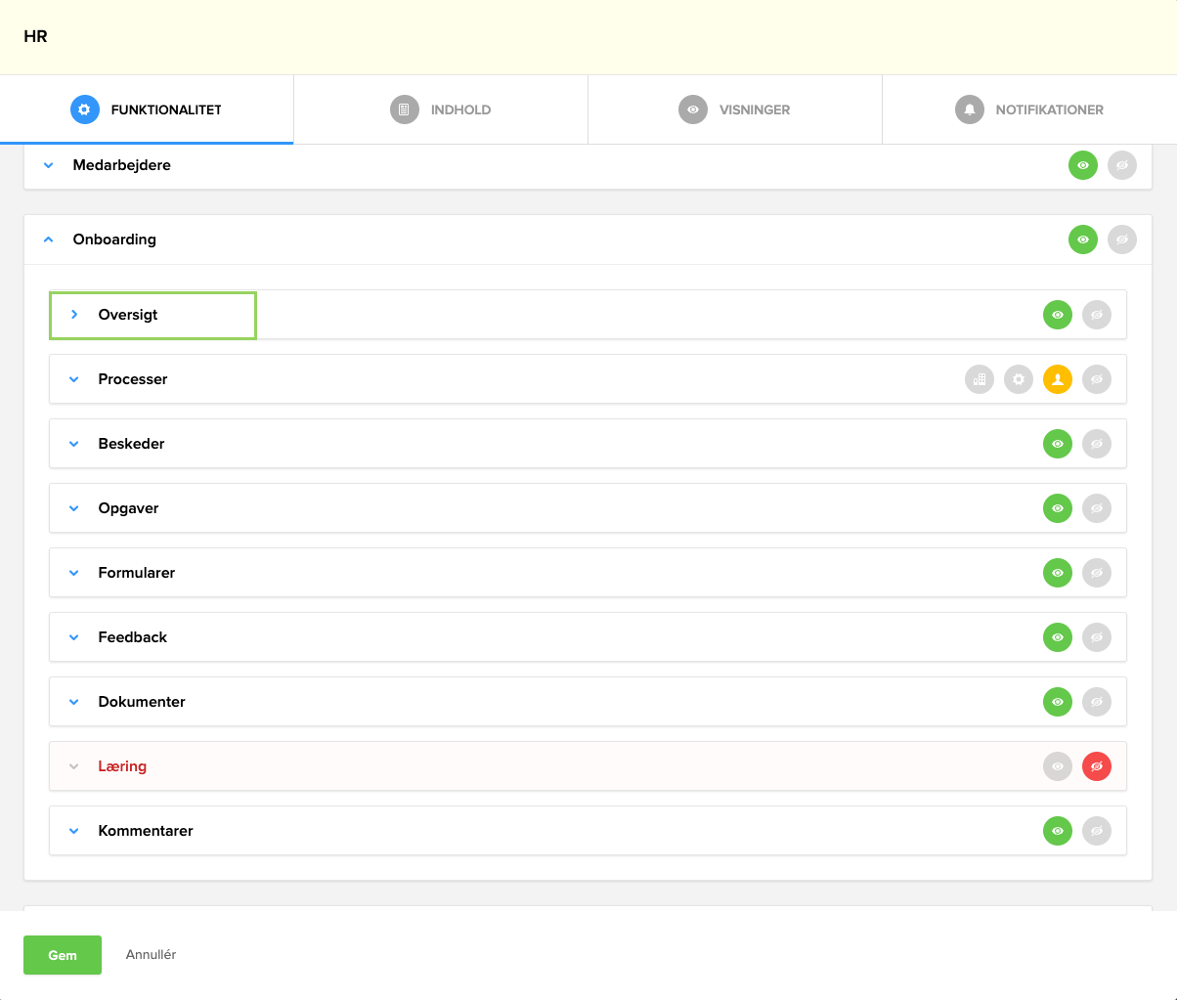The width and height of the screenshot is (1177, 1000).
Task: Toggle visibility of the Beskeder row
Action: tap(1057, 444)
